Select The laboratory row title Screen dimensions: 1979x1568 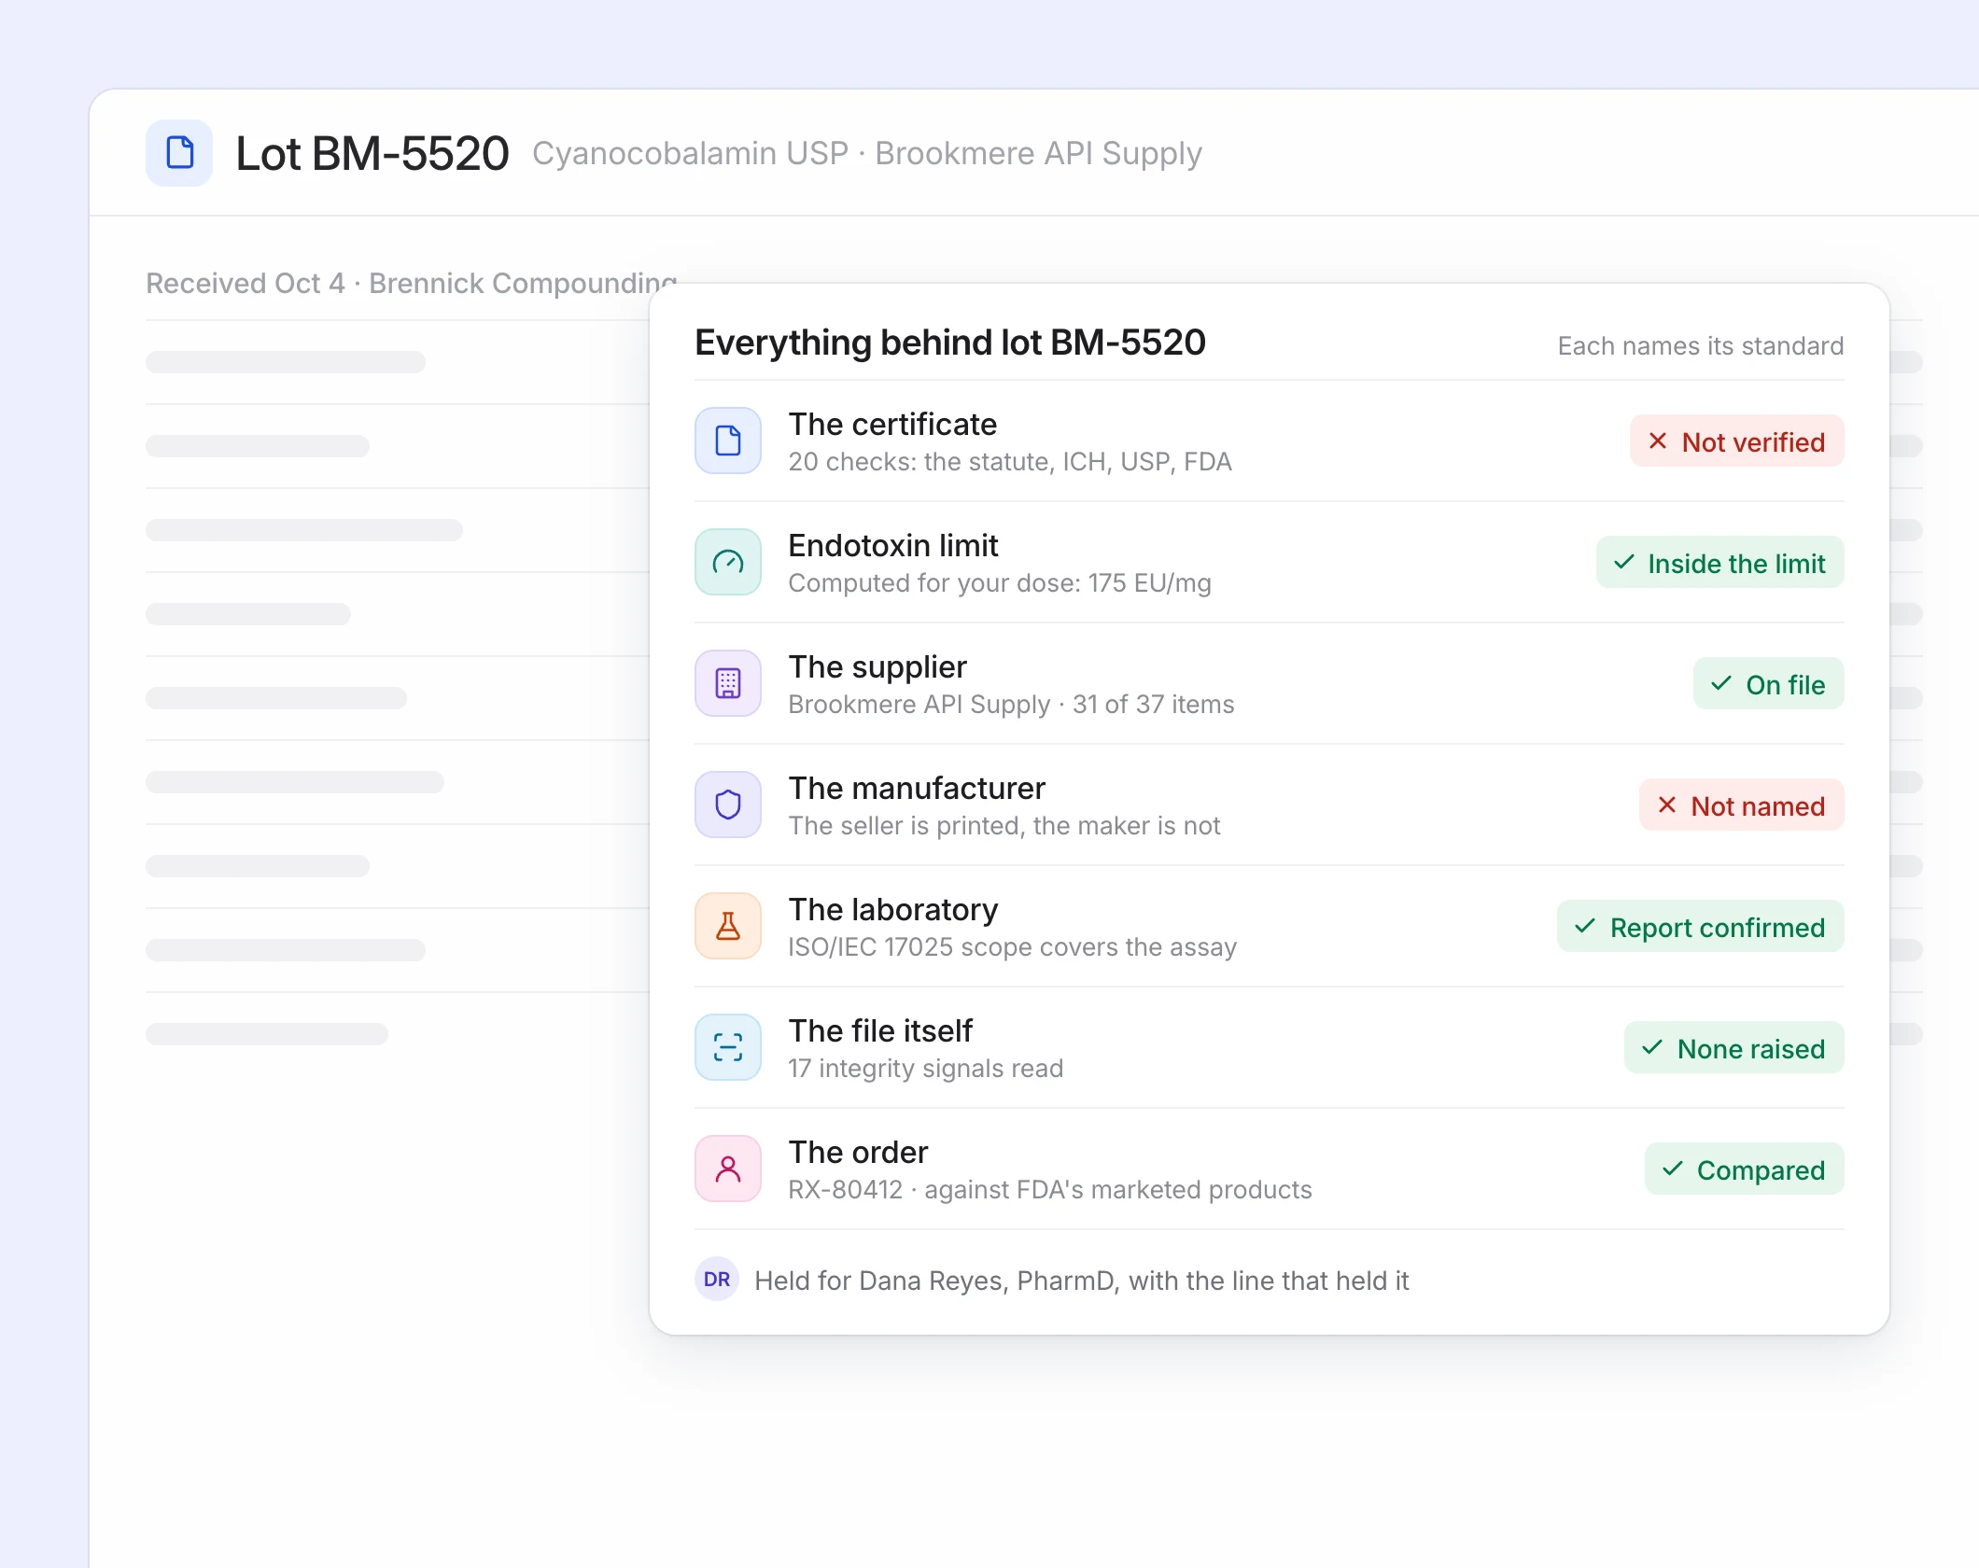(x=893, y=910)
